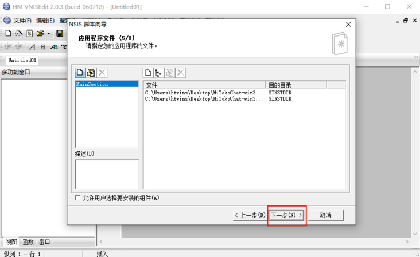The height and width of the screenshot is (257, 420).
Task: Click inside the 描述(D) text box
Action: 107,174
